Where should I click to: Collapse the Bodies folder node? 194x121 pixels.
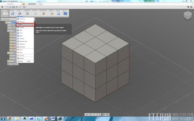(5, 53)
